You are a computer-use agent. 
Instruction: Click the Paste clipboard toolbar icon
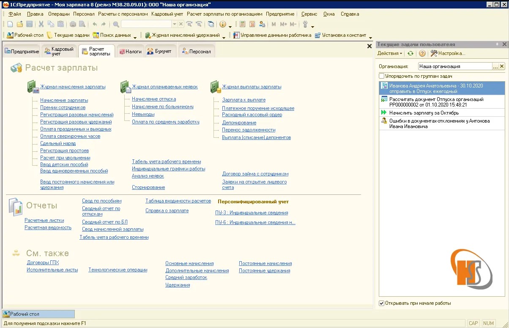[60, 24]
